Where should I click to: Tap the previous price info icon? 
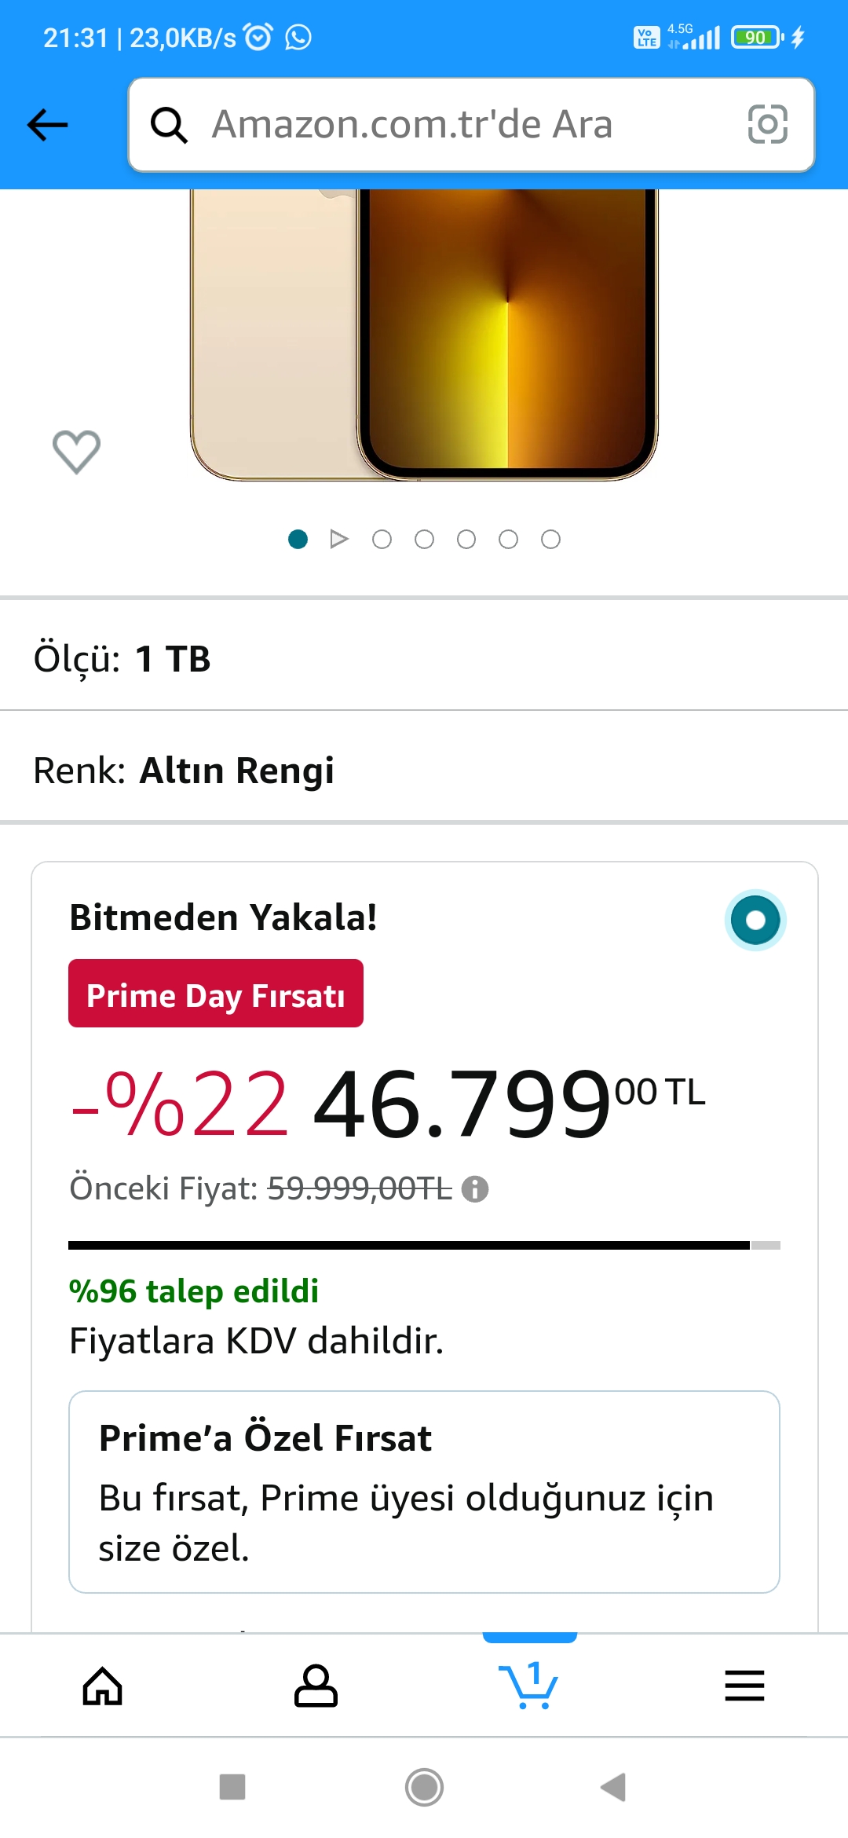[475, 1189]
